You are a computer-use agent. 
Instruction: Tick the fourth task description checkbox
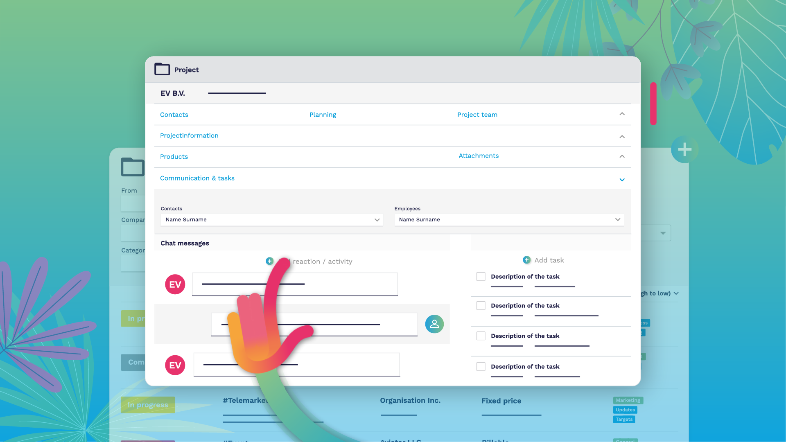[x=481, y=367]
